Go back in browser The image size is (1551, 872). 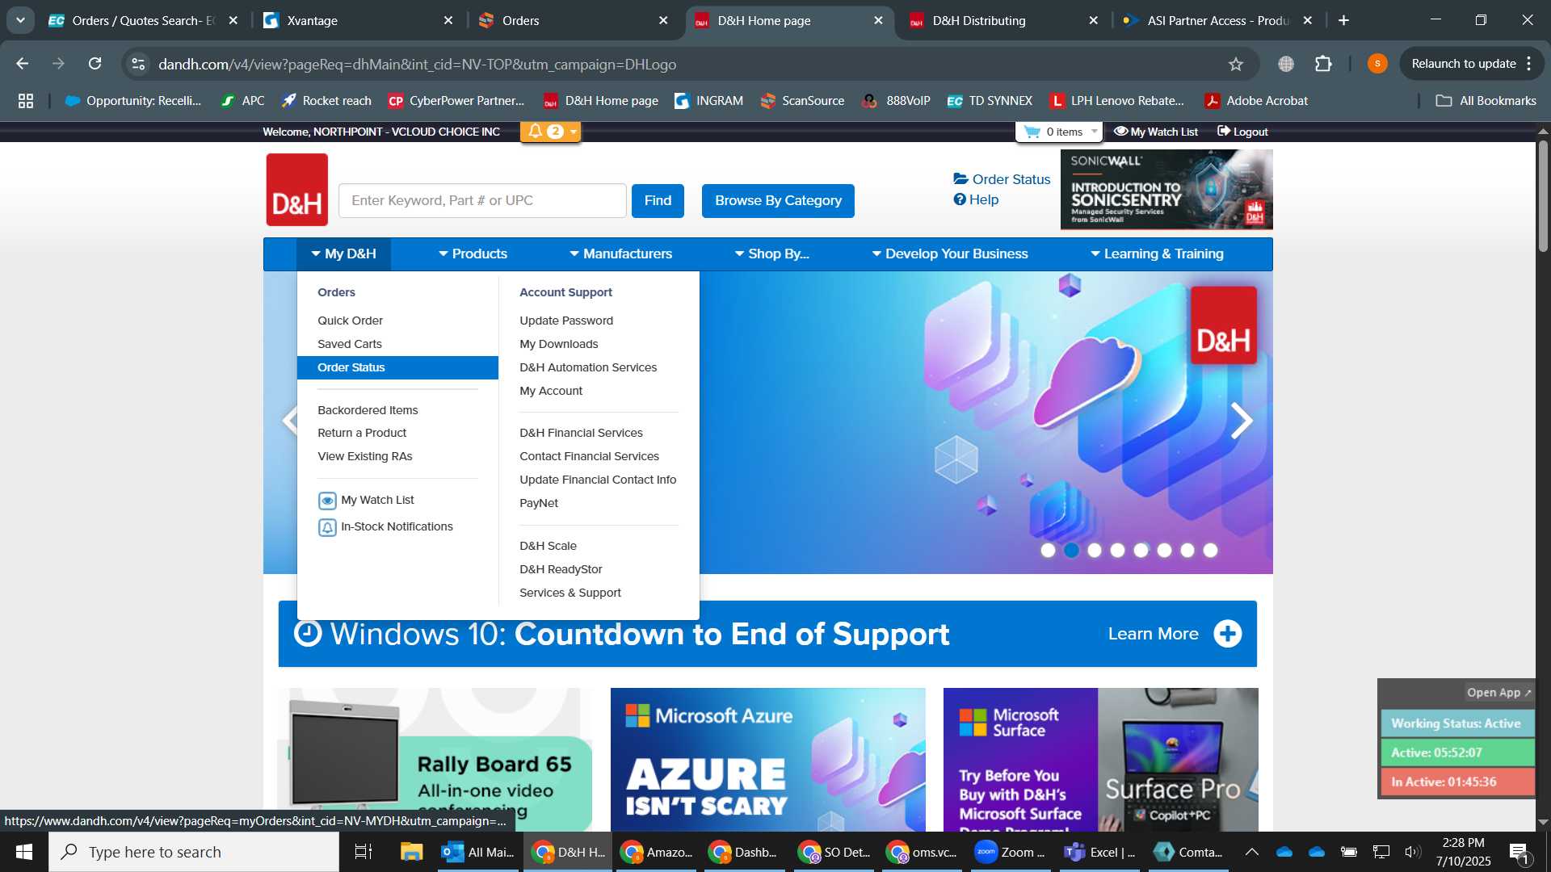click(23, 64)
